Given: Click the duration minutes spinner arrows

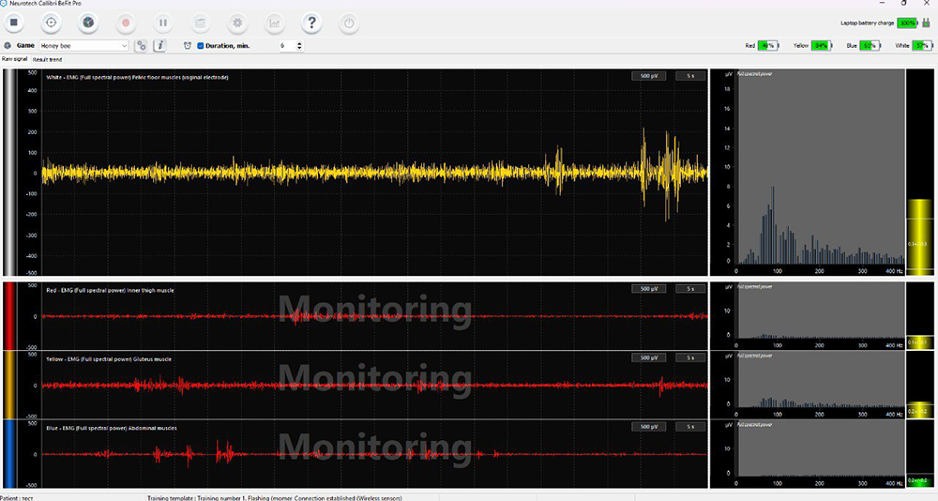Looking at the screenshot, I should click(299, 45).
